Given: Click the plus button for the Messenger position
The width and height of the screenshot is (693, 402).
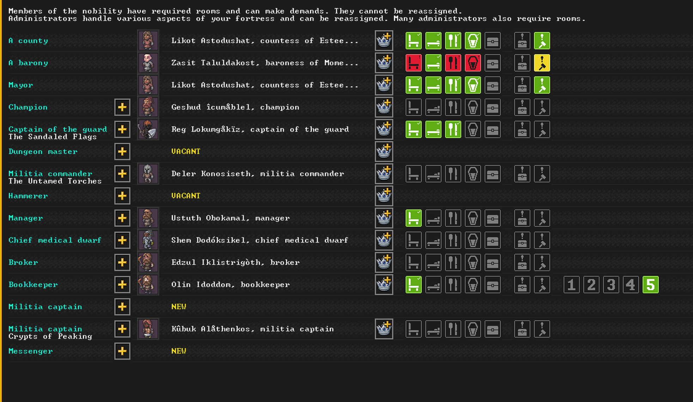Looking at the screenshot, I should pos(122,351).
